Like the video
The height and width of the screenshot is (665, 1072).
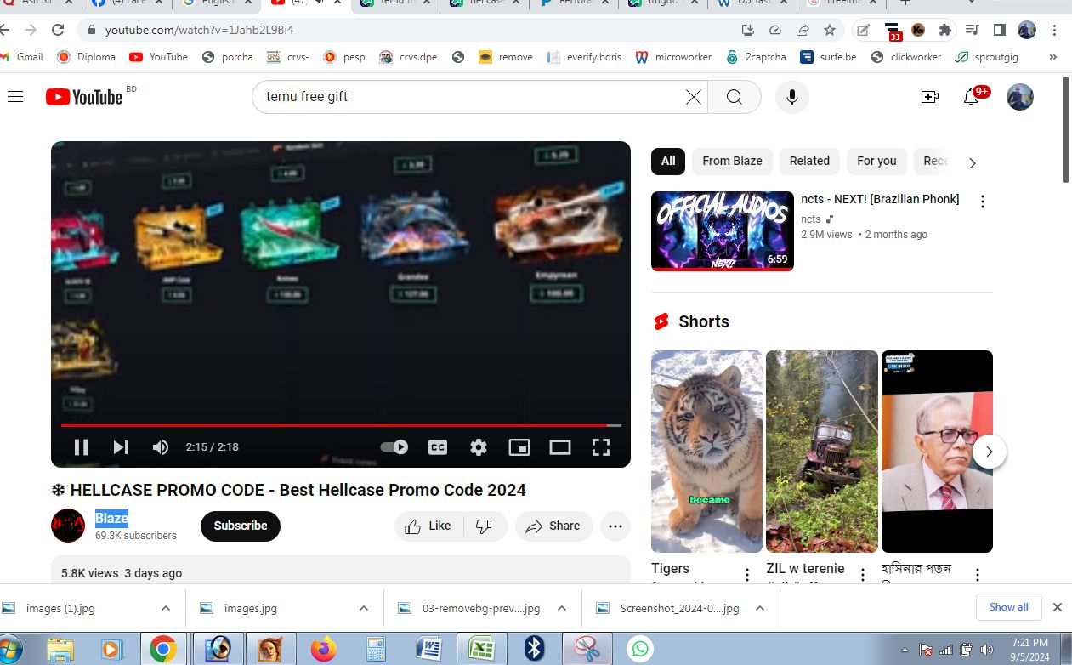point(429,526)
